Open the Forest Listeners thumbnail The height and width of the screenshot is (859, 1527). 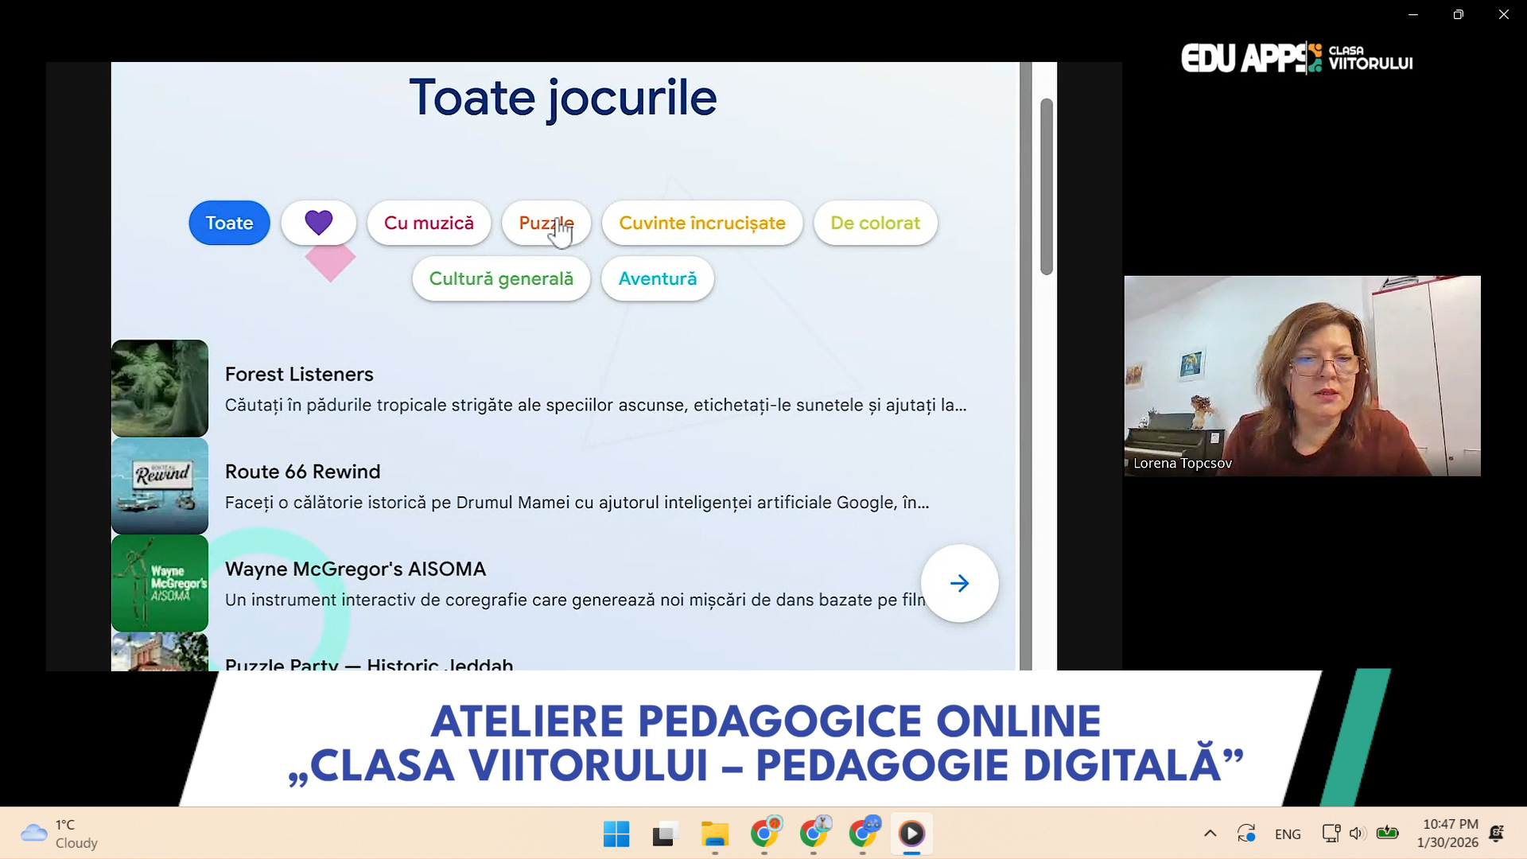click(160, 388)
